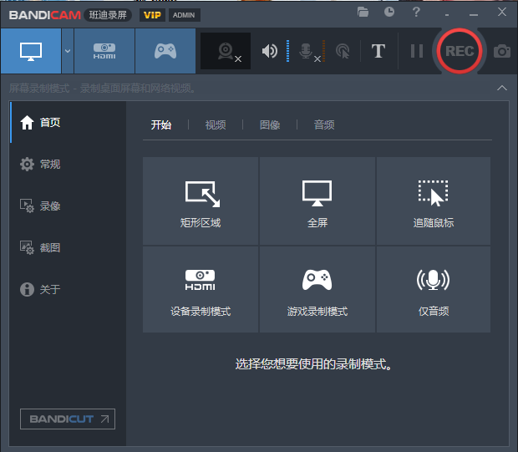Viewport: 518px width, 452px height.
Task: Open the 首页 home section
Action: pyautogui.click(x=68, y=123)
